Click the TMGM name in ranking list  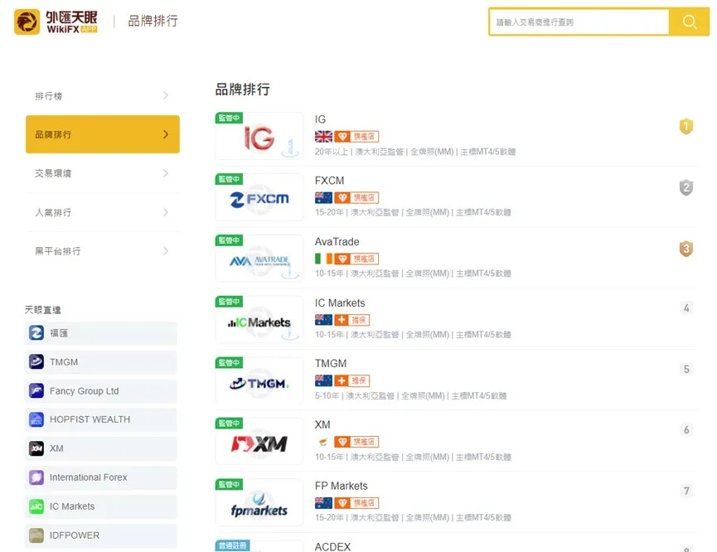click(331, 364)
